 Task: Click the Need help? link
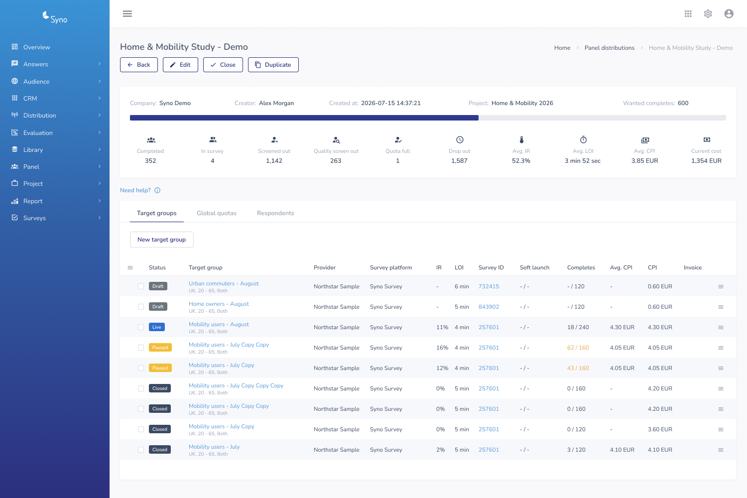(x=135, y=190)
